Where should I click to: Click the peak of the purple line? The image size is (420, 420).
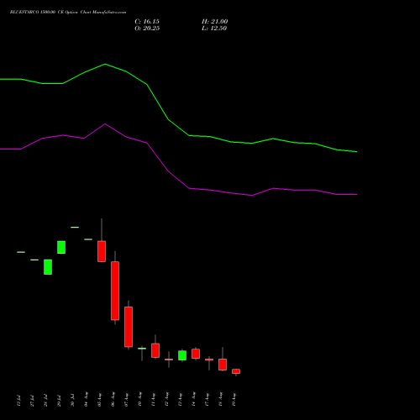[x=105, y=123]
